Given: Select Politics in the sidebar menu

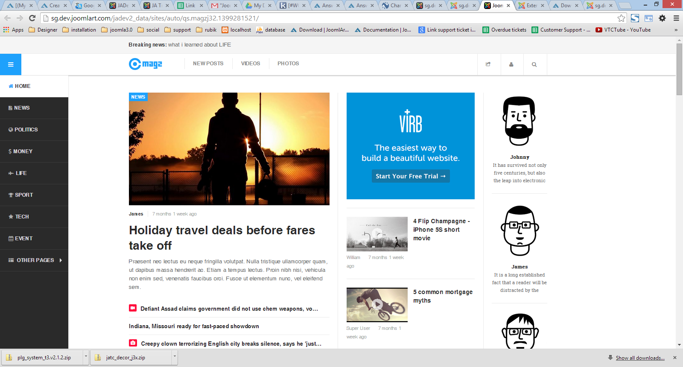Looking at the screenshot, I should (26, 130).
